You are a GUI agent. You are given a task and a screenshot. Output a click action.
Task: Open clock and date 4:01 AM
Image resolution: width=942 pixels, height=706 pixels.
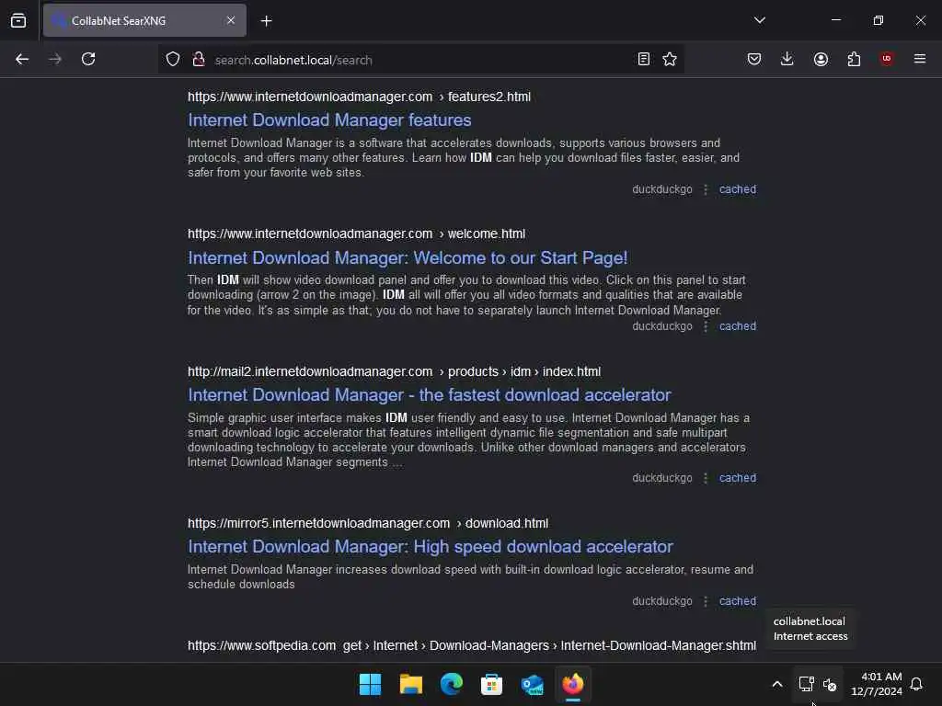pos(877,684)
